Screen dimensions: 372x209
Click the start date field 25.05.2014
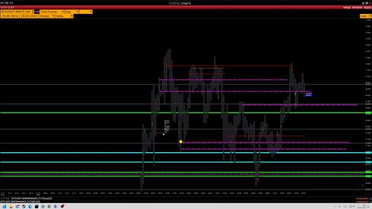coord(10,16)
